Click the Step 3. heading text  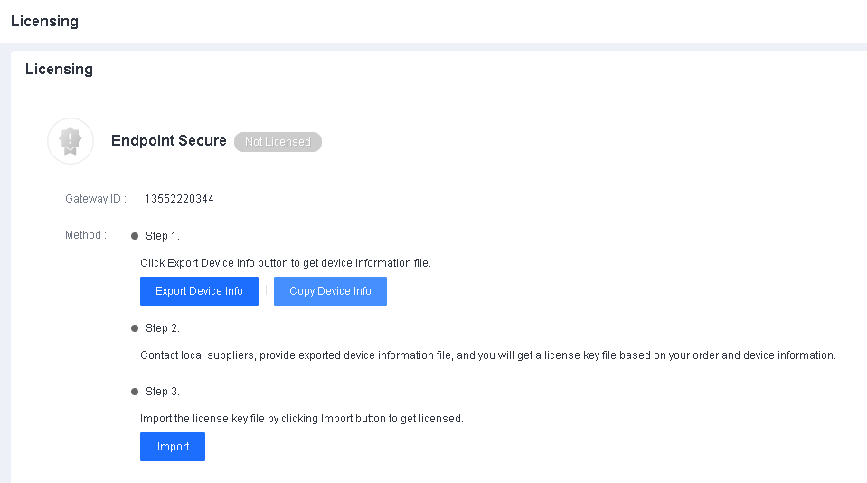pos(163,392)
